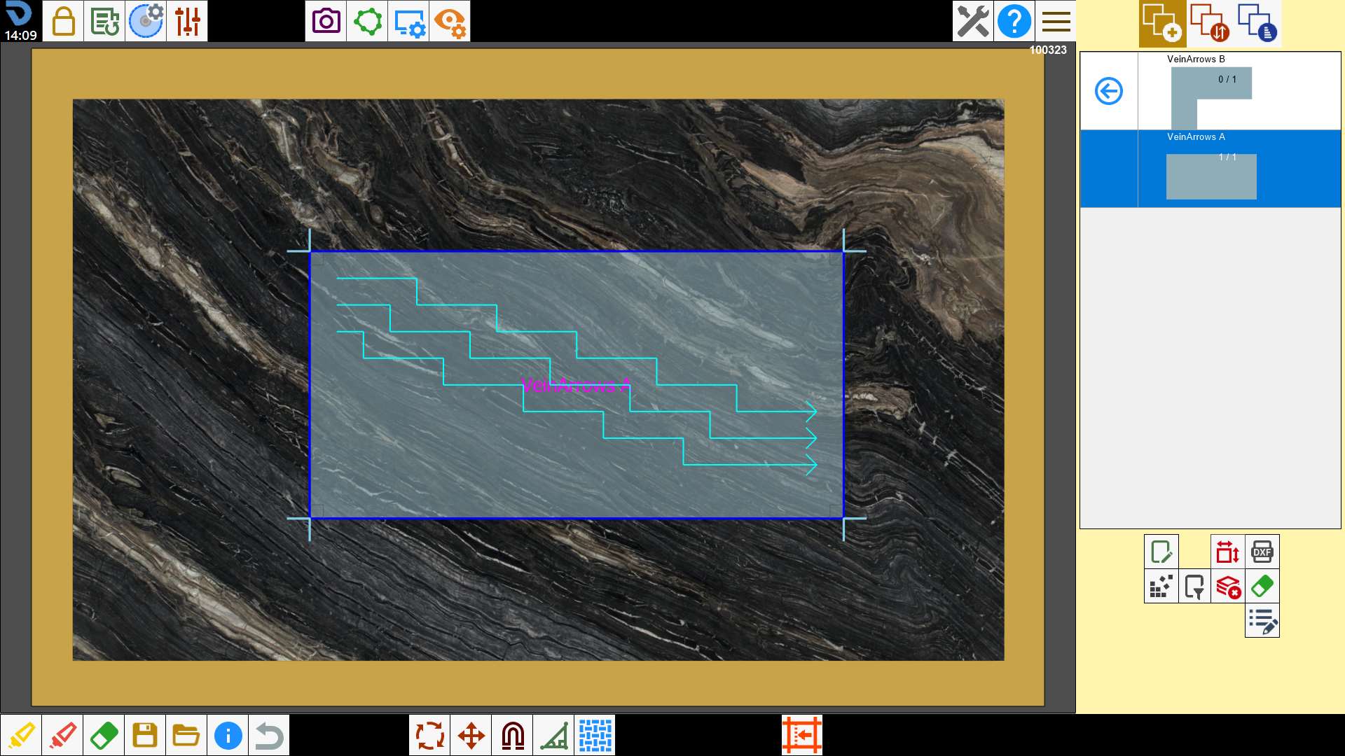1345x756 pixels.
Task: Click the blue back arrow
Action: pyautogui.click(x=1109, y=91)
